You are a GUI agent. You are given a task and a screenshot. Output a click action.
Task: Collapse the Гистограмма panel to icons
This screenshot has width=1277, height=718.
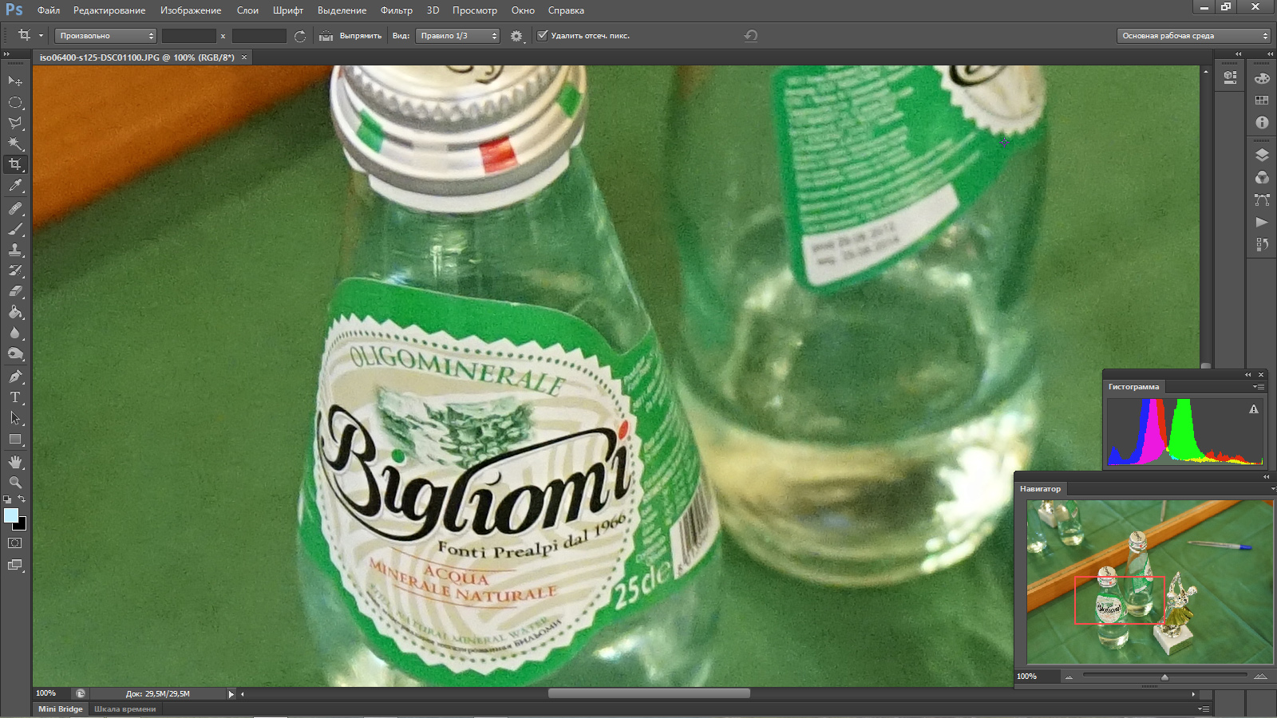[1248, 375]
